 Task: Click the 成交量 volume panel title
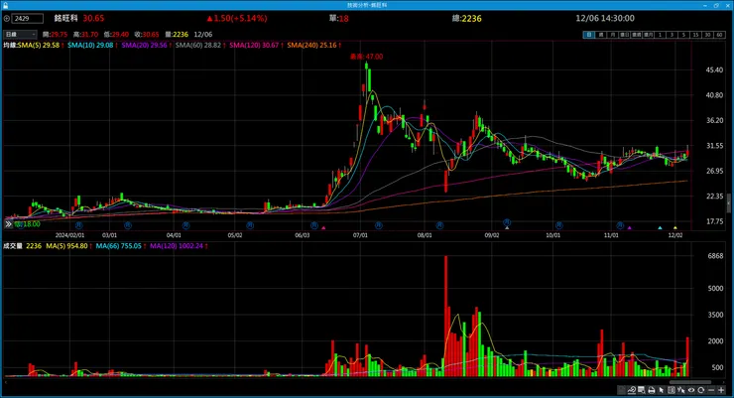pos(13,246)
